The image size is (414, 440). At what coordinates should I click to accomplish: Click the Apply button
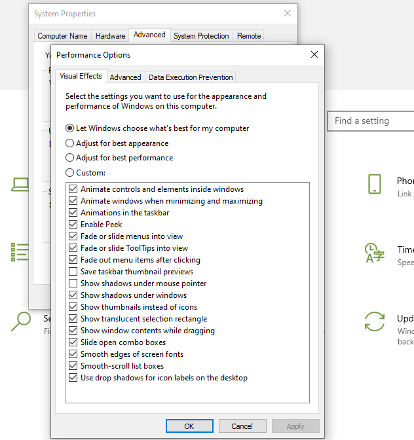click(x=295, y=426)
